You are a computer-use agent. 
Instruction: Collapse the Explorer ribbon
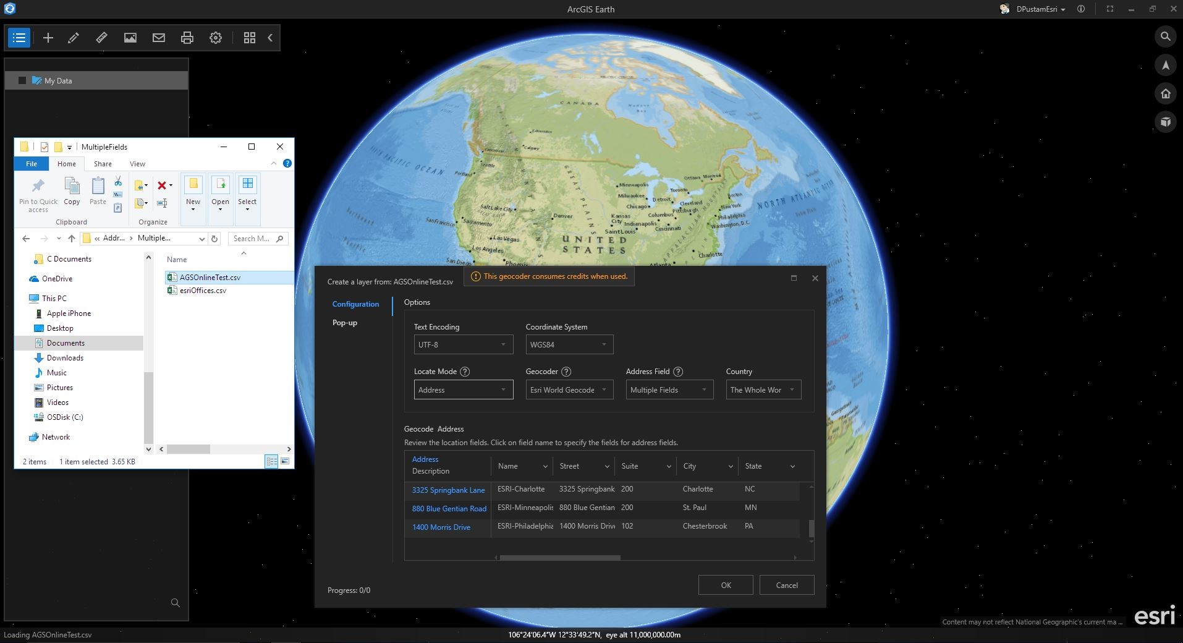click(274, 163)
